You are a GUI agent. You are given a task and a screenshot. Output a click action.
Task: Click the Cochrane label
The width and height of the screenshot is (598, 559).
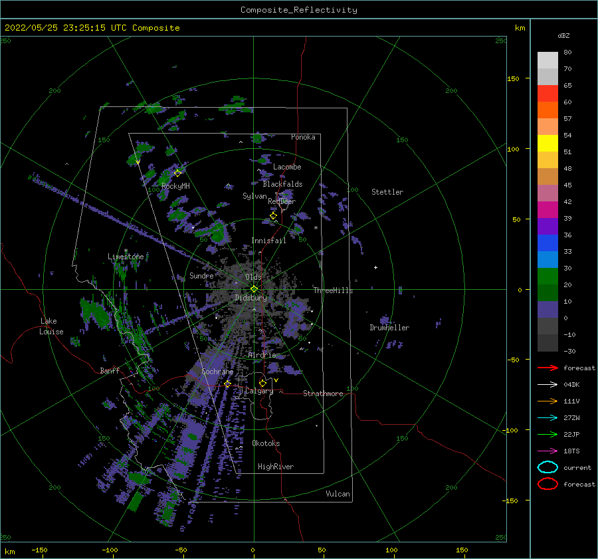pyautogui.click(x=217, y=372)
